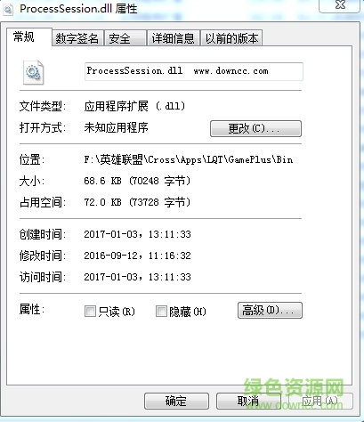364x422 pixels.
Task: Click the DLL file type icon
Action: 33,72
